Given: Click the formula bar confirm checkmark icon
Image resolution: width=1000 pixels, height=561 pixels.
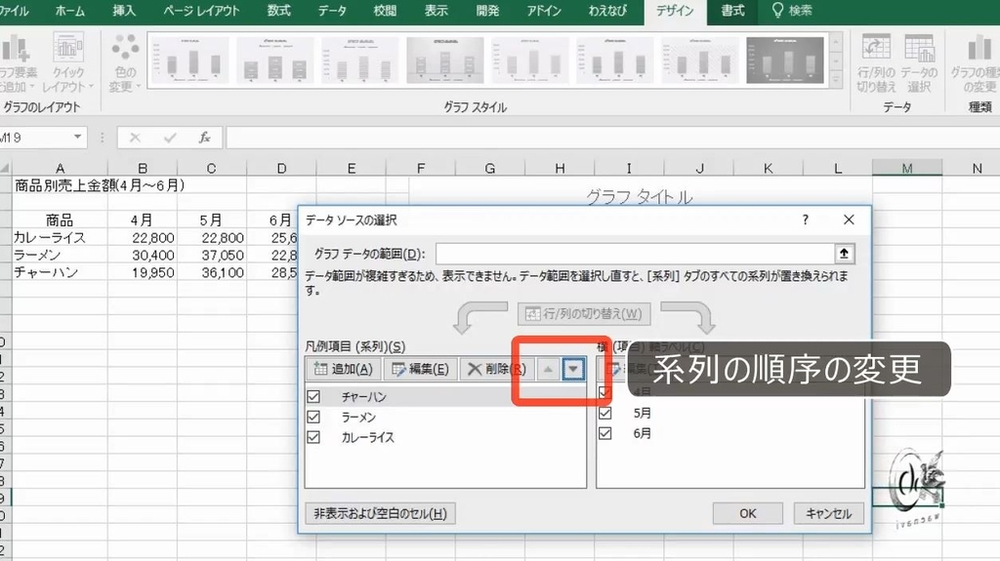Looking at the screenshot, I should [170, 137].
